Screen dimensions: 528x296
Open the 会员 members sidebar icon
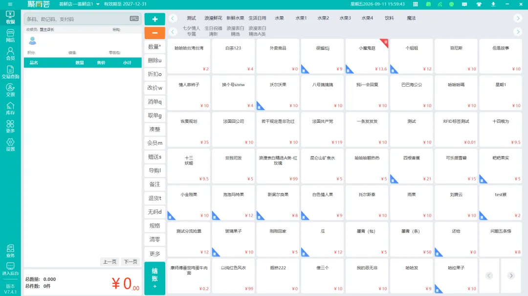point(10,54)
